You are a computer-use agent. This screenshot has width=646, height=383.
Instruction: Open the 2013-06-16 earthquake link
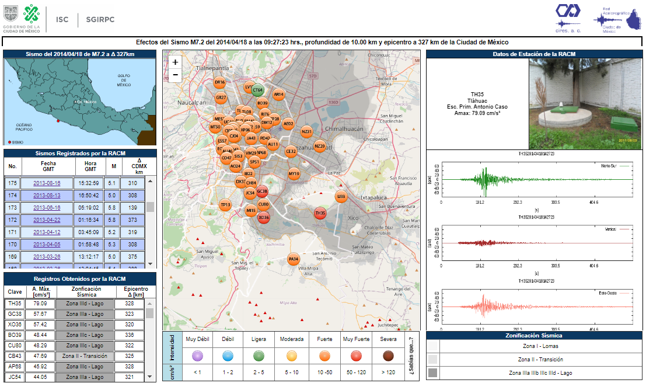tap(47, 207)
